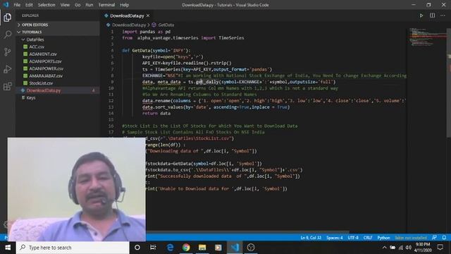Click the Type here to search box
Image resolution: width=451 pixels, height=254 pixels.
[73, 248]
